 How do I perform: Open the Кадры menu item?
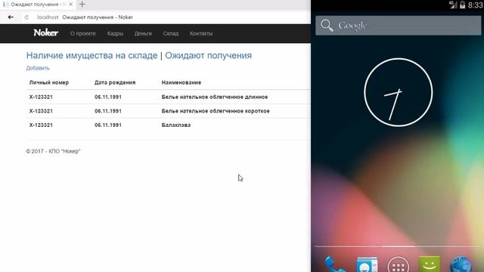[x=115, y=33]
